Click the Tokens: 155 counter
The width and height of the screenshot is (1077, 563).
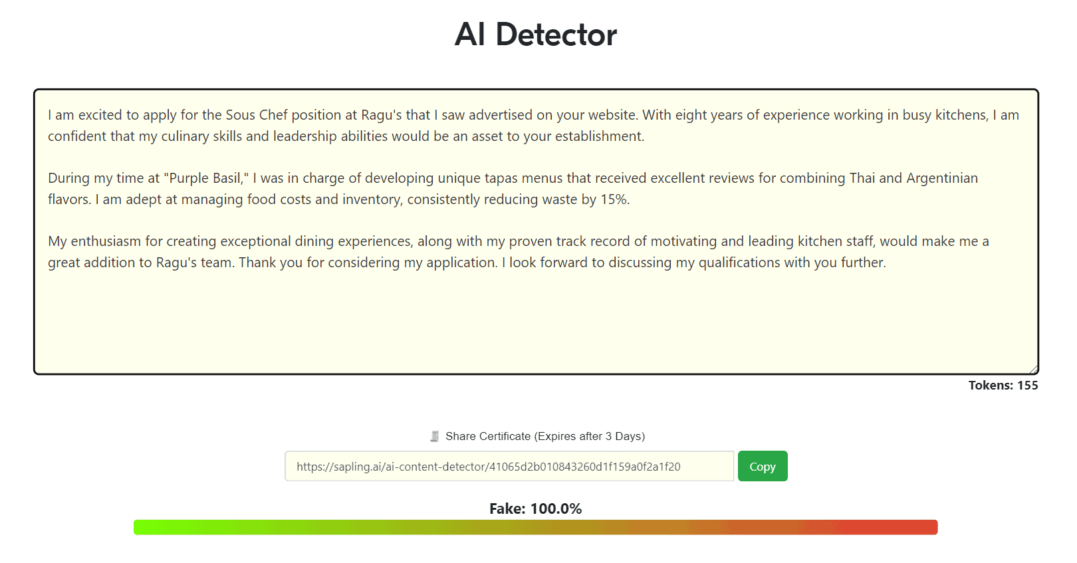(1003, 386)
